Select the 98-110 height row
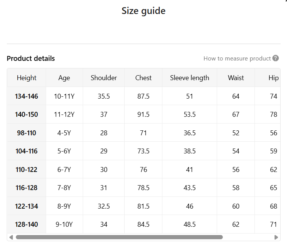The height and width of the screenshot is (243, 287). pos(143,133)
